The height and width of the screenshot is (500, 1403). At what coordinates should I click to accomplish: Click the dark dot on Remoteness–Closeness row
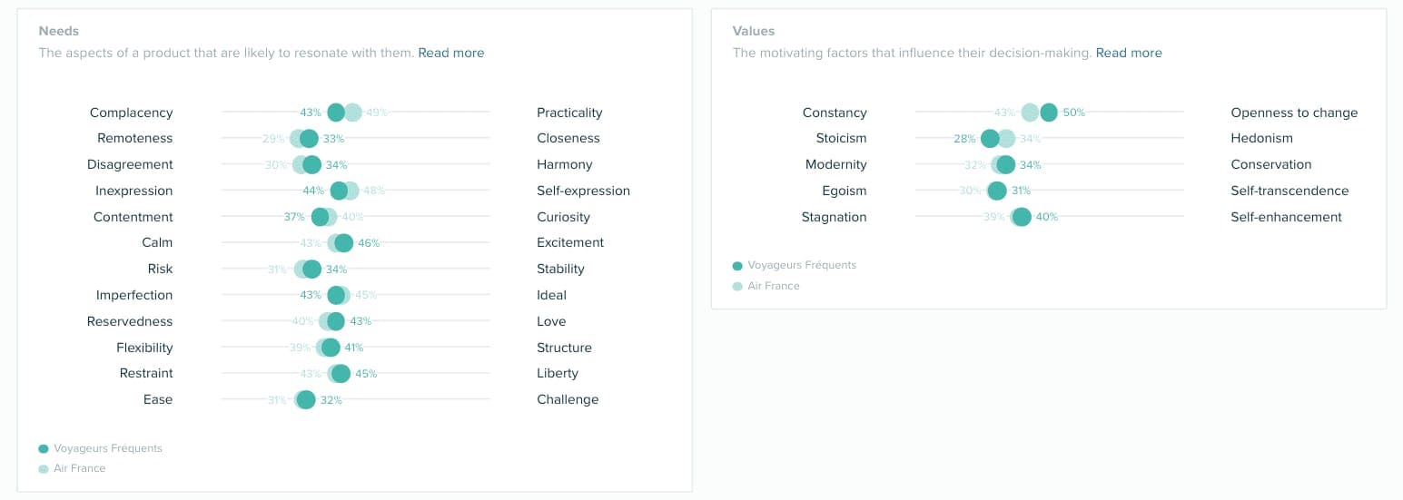coord(309,139)
